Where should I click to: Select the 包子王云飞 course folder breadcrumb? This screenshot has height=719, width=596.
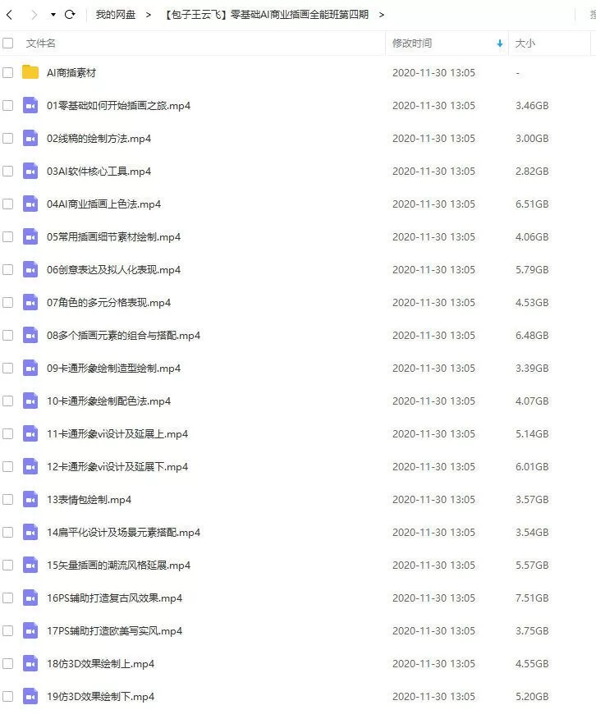(267, 15)
